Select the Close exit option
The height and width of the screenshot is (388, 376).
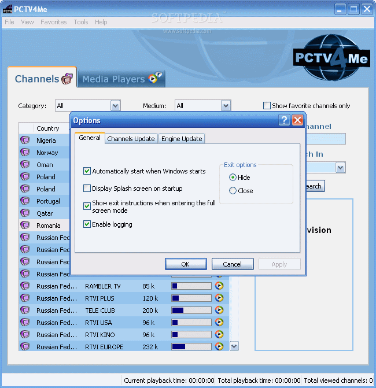[x=233, y=191]
